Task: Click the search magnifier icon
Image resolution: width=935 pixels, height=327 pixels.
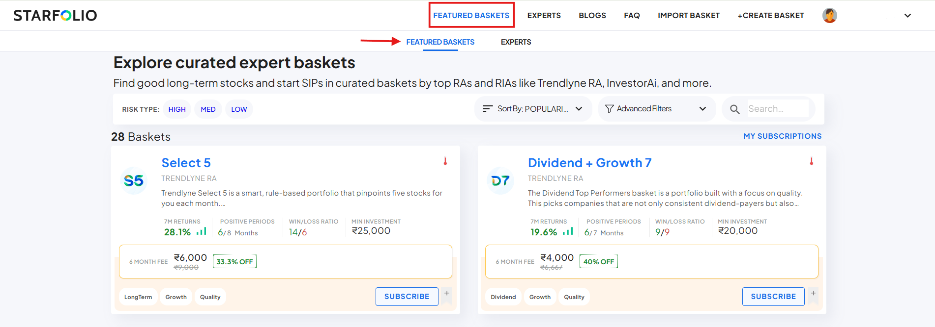Action: coord(734,109)
